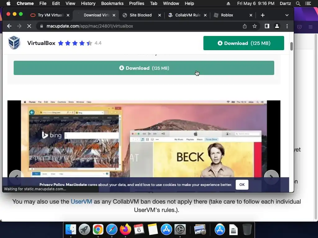The height and width of the screenshot is (238, 318).
Task: Open System Preferences from the Dock
Action: click(180, 230)
